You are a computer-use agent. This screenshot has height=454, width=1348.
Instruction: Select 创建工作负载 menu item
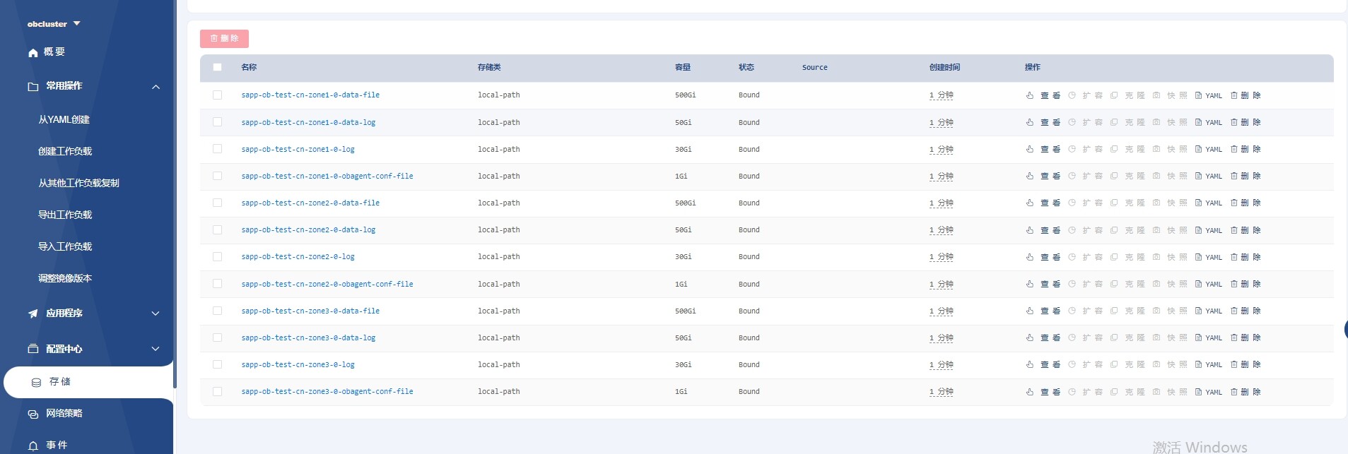65,151
